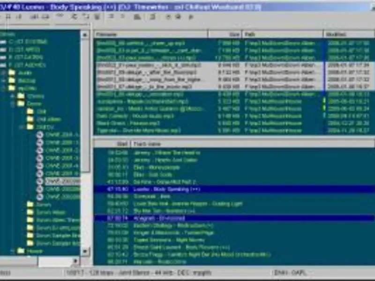Click the tree horizontal scrollbar right arrow
375x281 pixels.
[75, 261]
